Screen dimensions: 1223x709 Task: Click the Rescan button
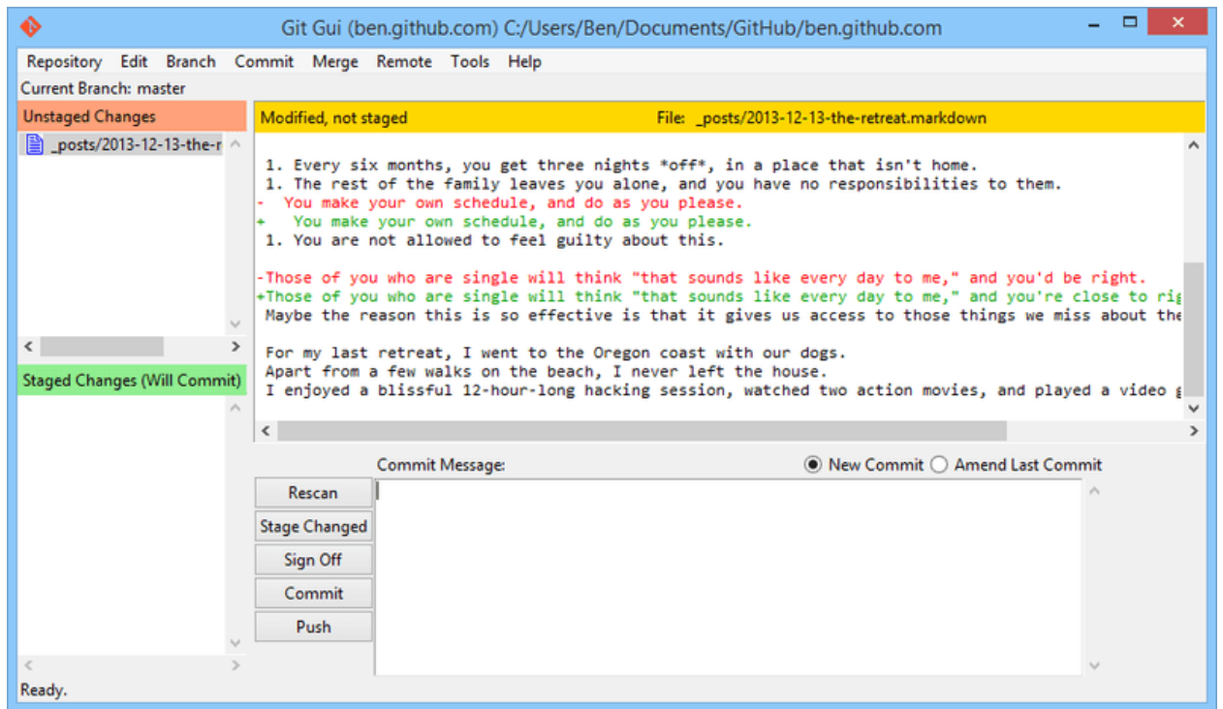(313, 493)
